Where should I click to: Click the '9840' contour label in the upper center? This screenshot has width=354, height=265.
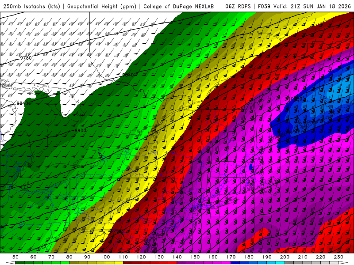[128, 75]
